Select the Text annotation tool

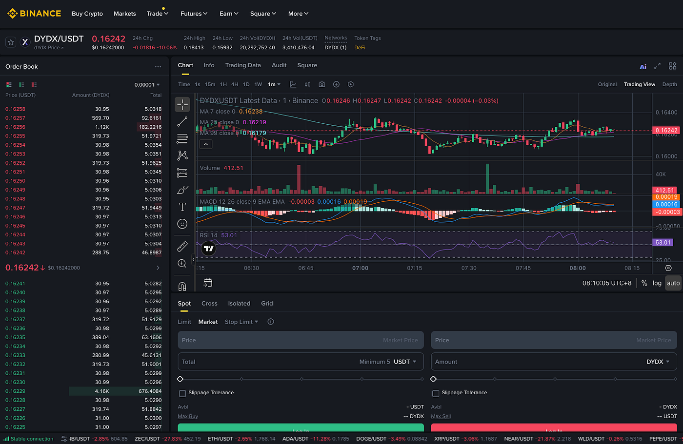(x=182, y=207)
